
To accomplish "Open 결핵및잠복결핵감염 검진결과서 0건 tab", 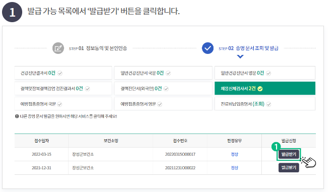I will tap(63, 88).
